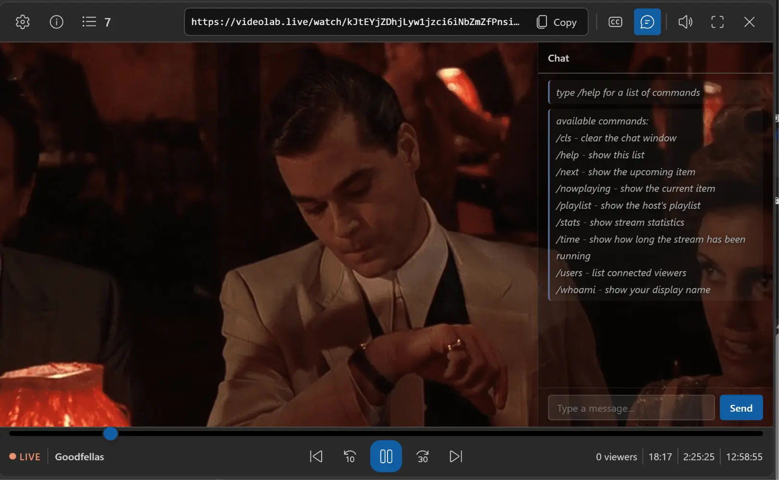The width and height of the screenshot is (779, 480).
Task: Toggle closed captions
Action: click(615, 22)
